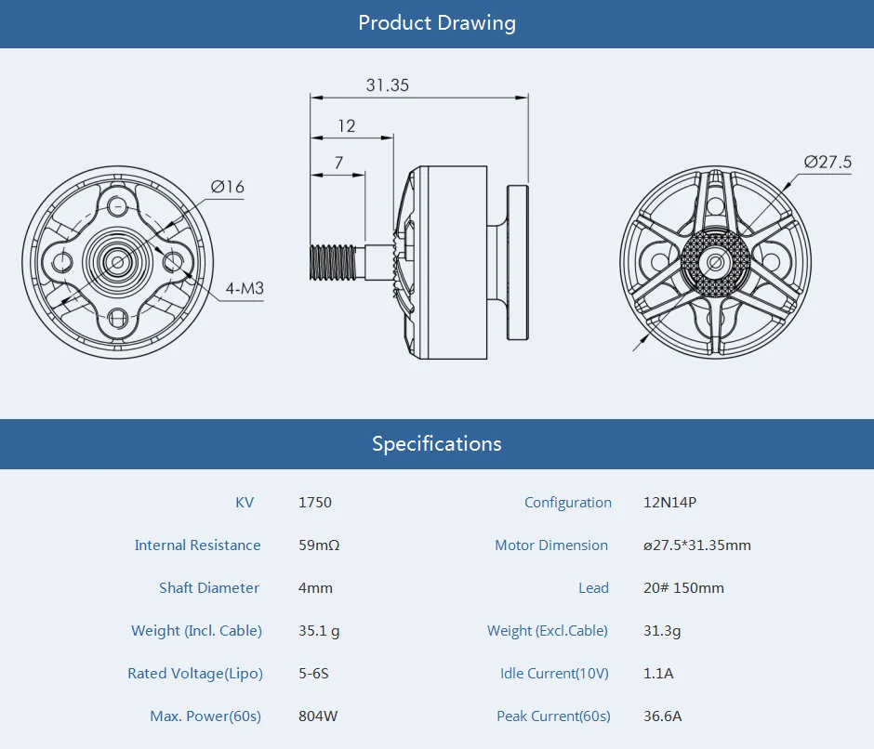
Task: Click the 4-M3 mounting hole label
Action: (x=245, y=288)
